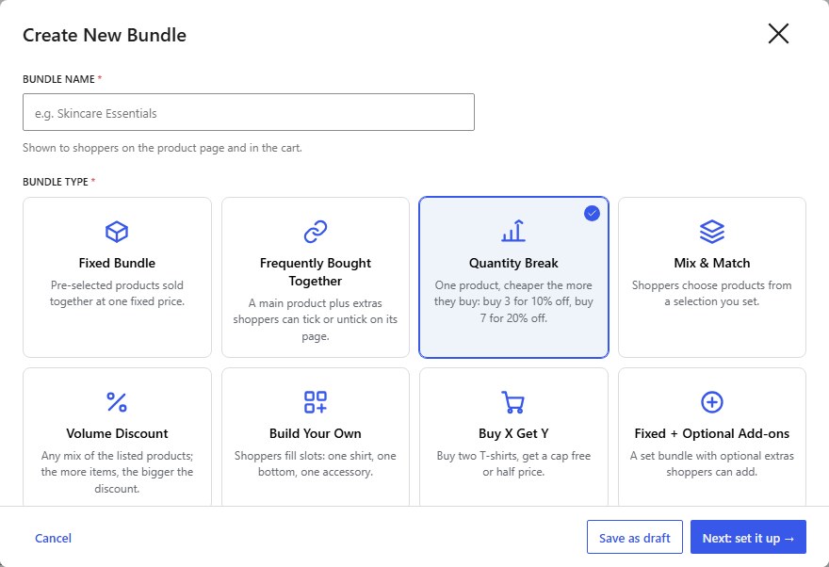
Task: Click the Frequently Bought Together link icon
Action: pos(315,232)
